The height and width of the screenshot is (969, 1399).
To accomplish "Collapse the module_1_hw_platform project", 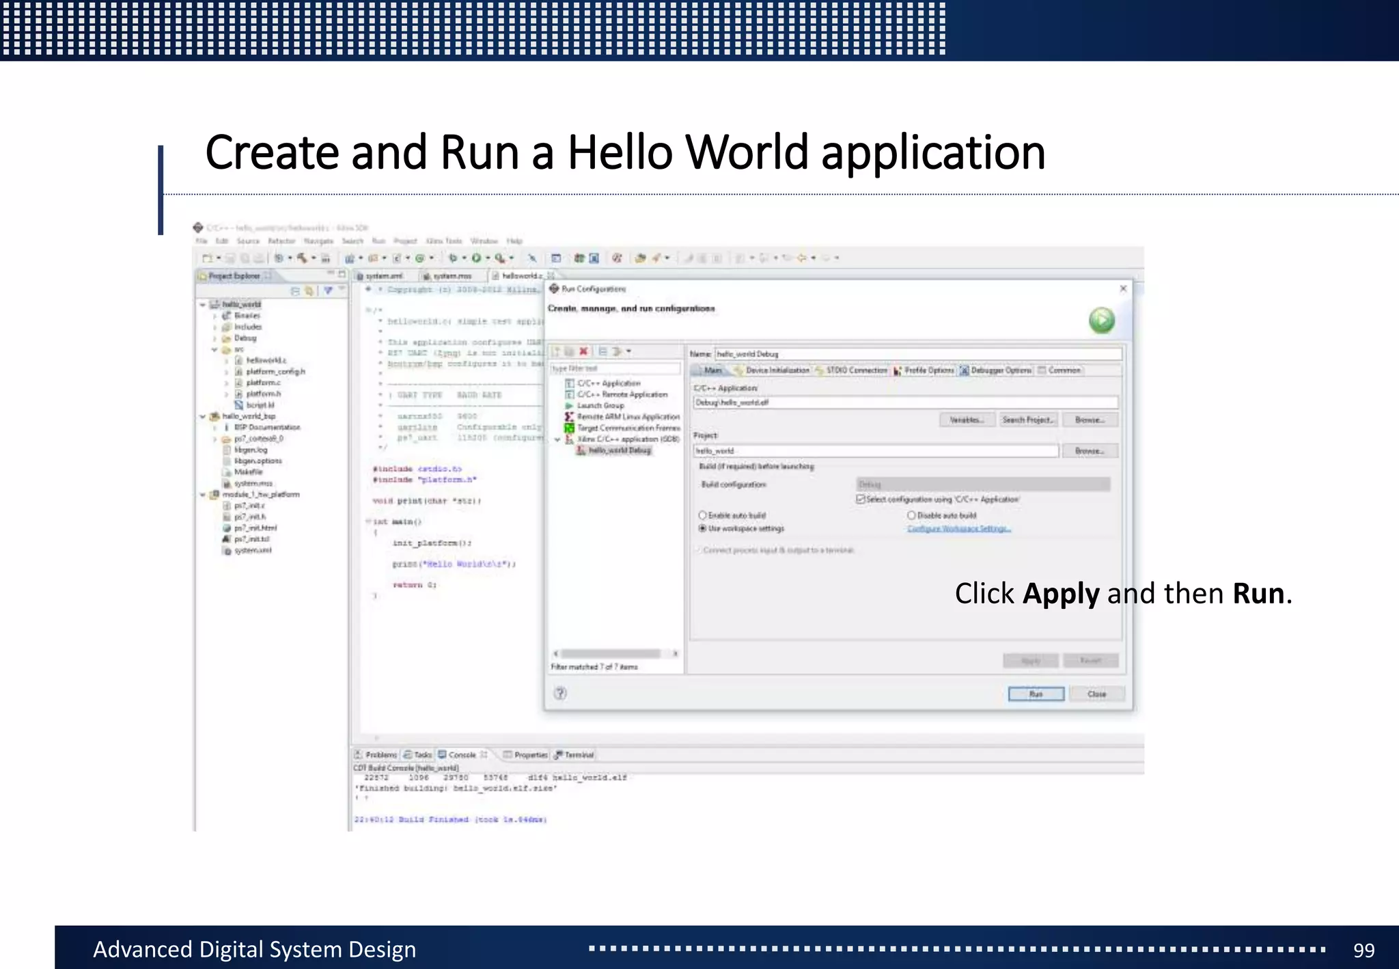I will click(203, 494).
